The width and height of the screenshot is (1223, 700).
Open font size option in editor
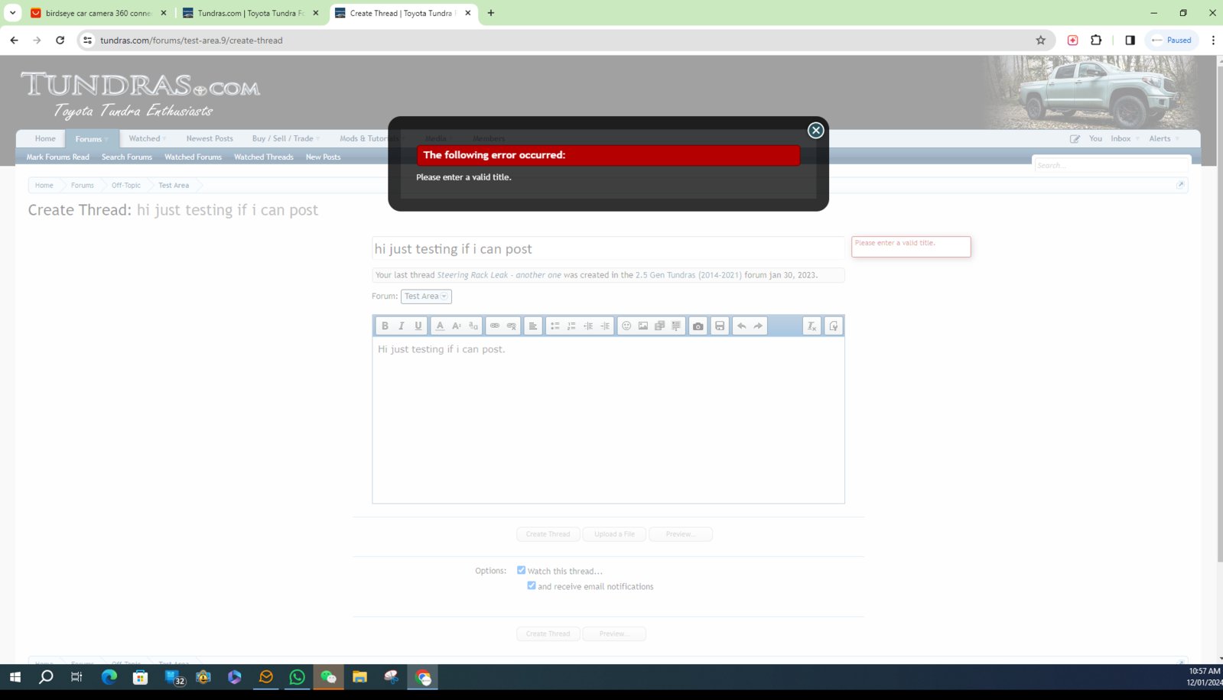457,326
